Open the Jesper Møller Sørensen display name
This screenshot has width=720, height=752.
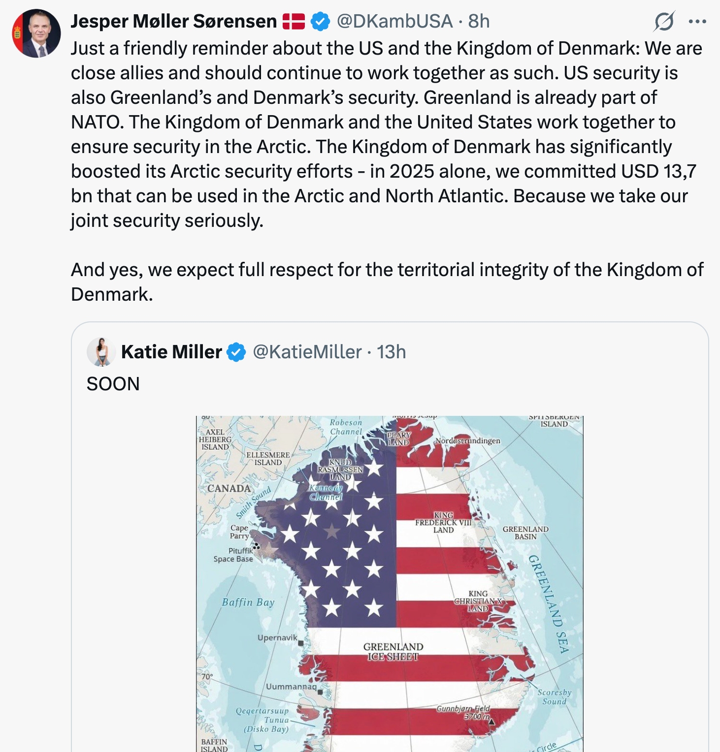point(174,21)
